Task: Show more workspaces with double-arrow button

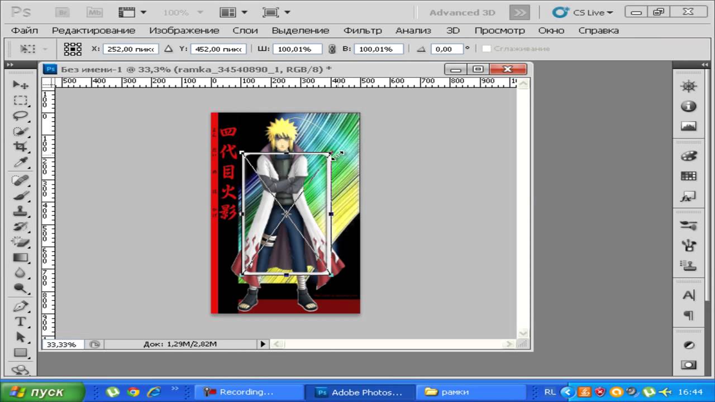Action: 520,12
